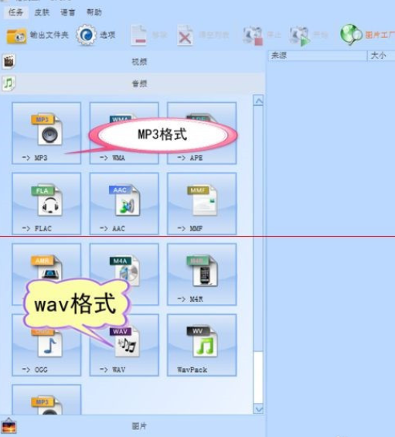Select the -> APE conversion tile
The width and height of the screenshot is (395, 437).
(202, 133)
